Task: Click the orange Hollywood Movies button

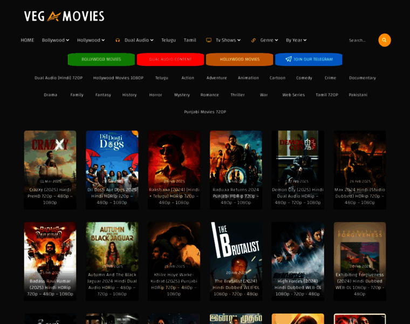Action: (240, 59)
